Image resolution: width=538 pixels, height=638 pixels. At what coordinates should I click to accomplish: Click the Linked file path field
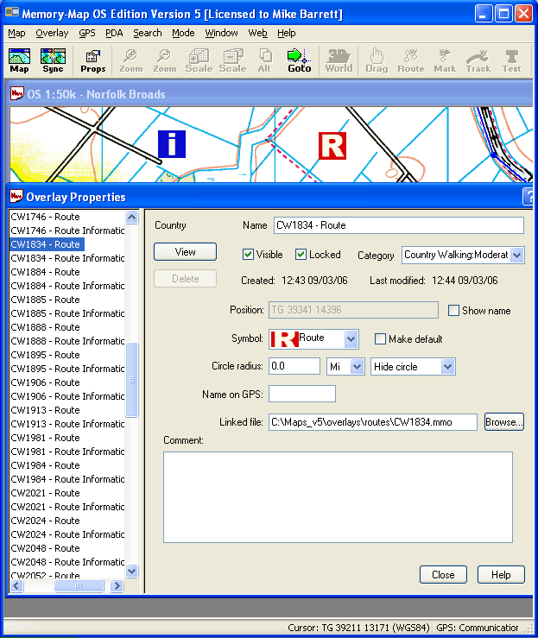(x=373, y=422)
